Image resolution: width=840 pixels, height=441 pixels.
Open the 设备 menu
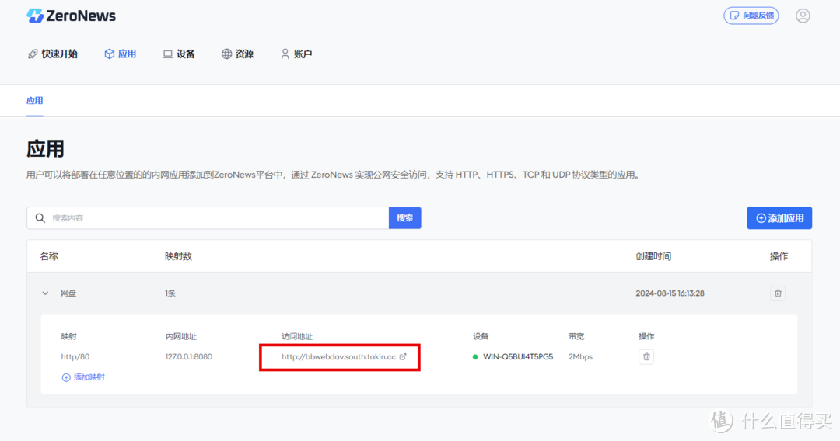click(179, 54)
